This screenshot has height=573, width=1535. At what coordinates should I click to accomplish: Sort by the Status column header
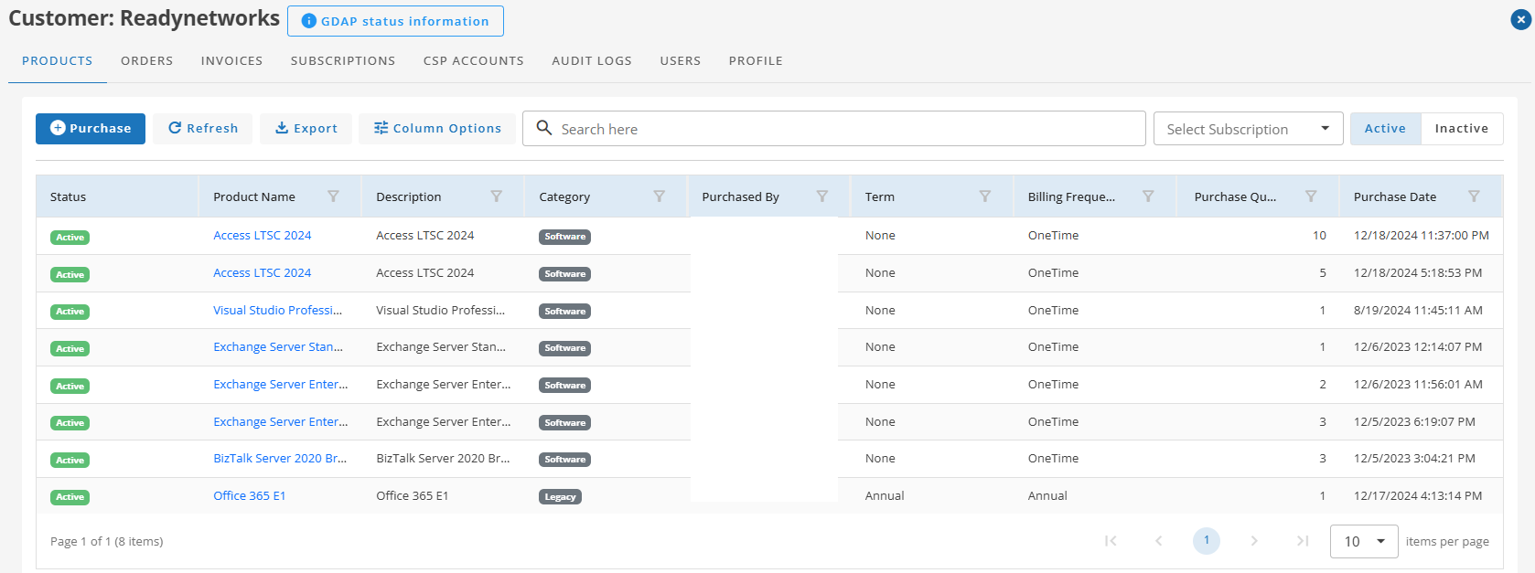68,196
